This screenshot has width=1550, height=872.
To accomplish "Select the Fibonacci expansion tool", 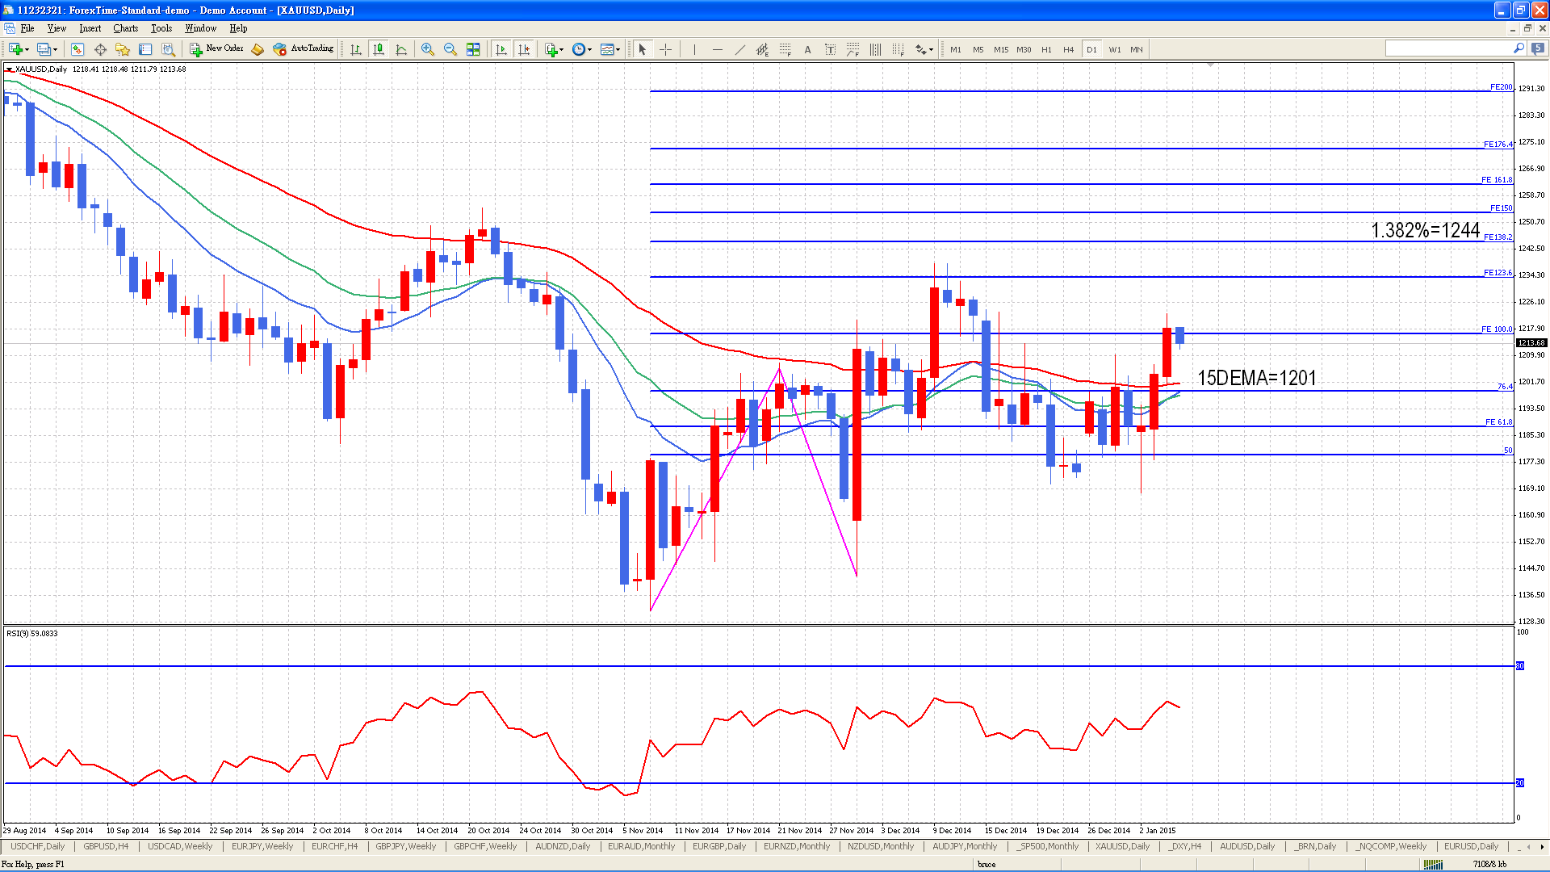I will 852,49.
